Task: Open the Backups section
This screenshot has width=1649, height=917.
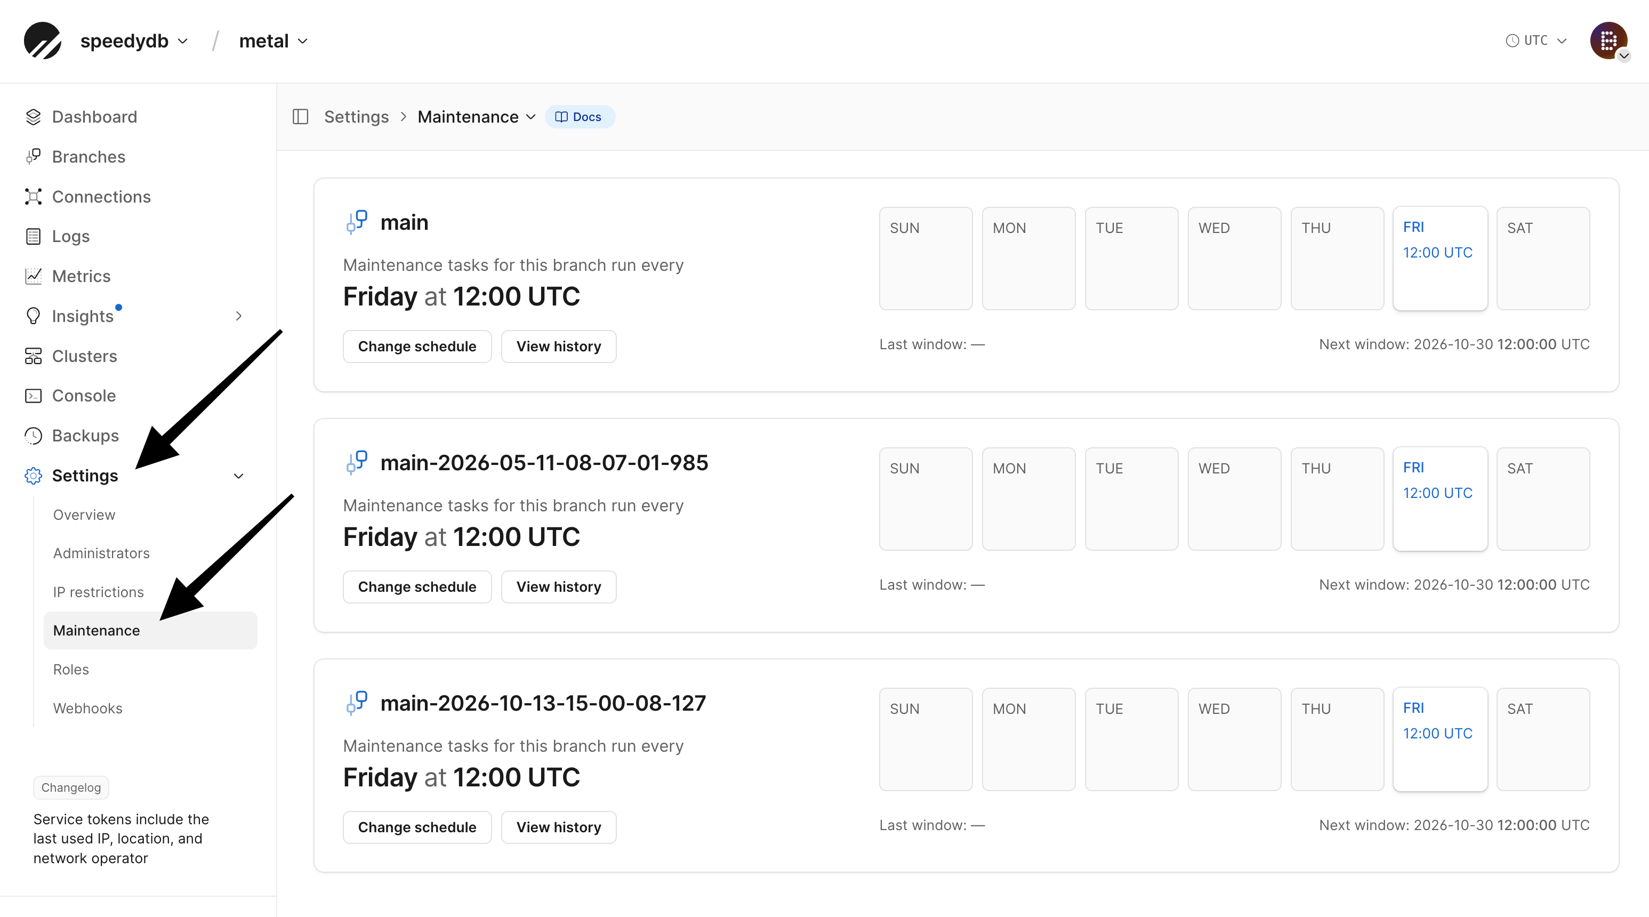Action: [x=85, y=436]
